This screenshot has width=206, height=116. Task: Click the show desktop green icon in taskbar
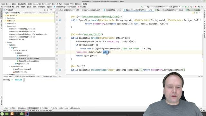tap(7, 114)
